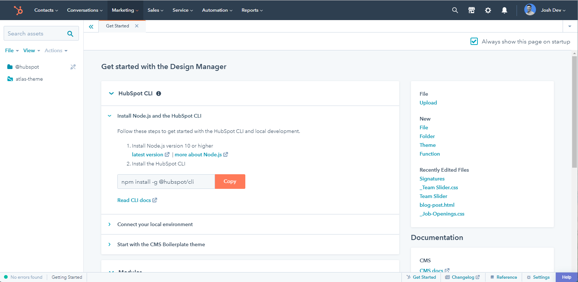Expand Connect your local environment
This screenshot has width=578, height=282.
coord(109,224)
